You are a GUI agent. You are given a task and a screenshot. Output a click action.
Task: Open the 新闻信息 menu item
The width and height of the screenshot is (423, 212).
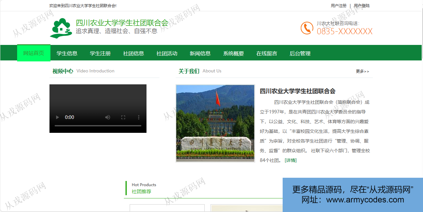click(200, 53)
